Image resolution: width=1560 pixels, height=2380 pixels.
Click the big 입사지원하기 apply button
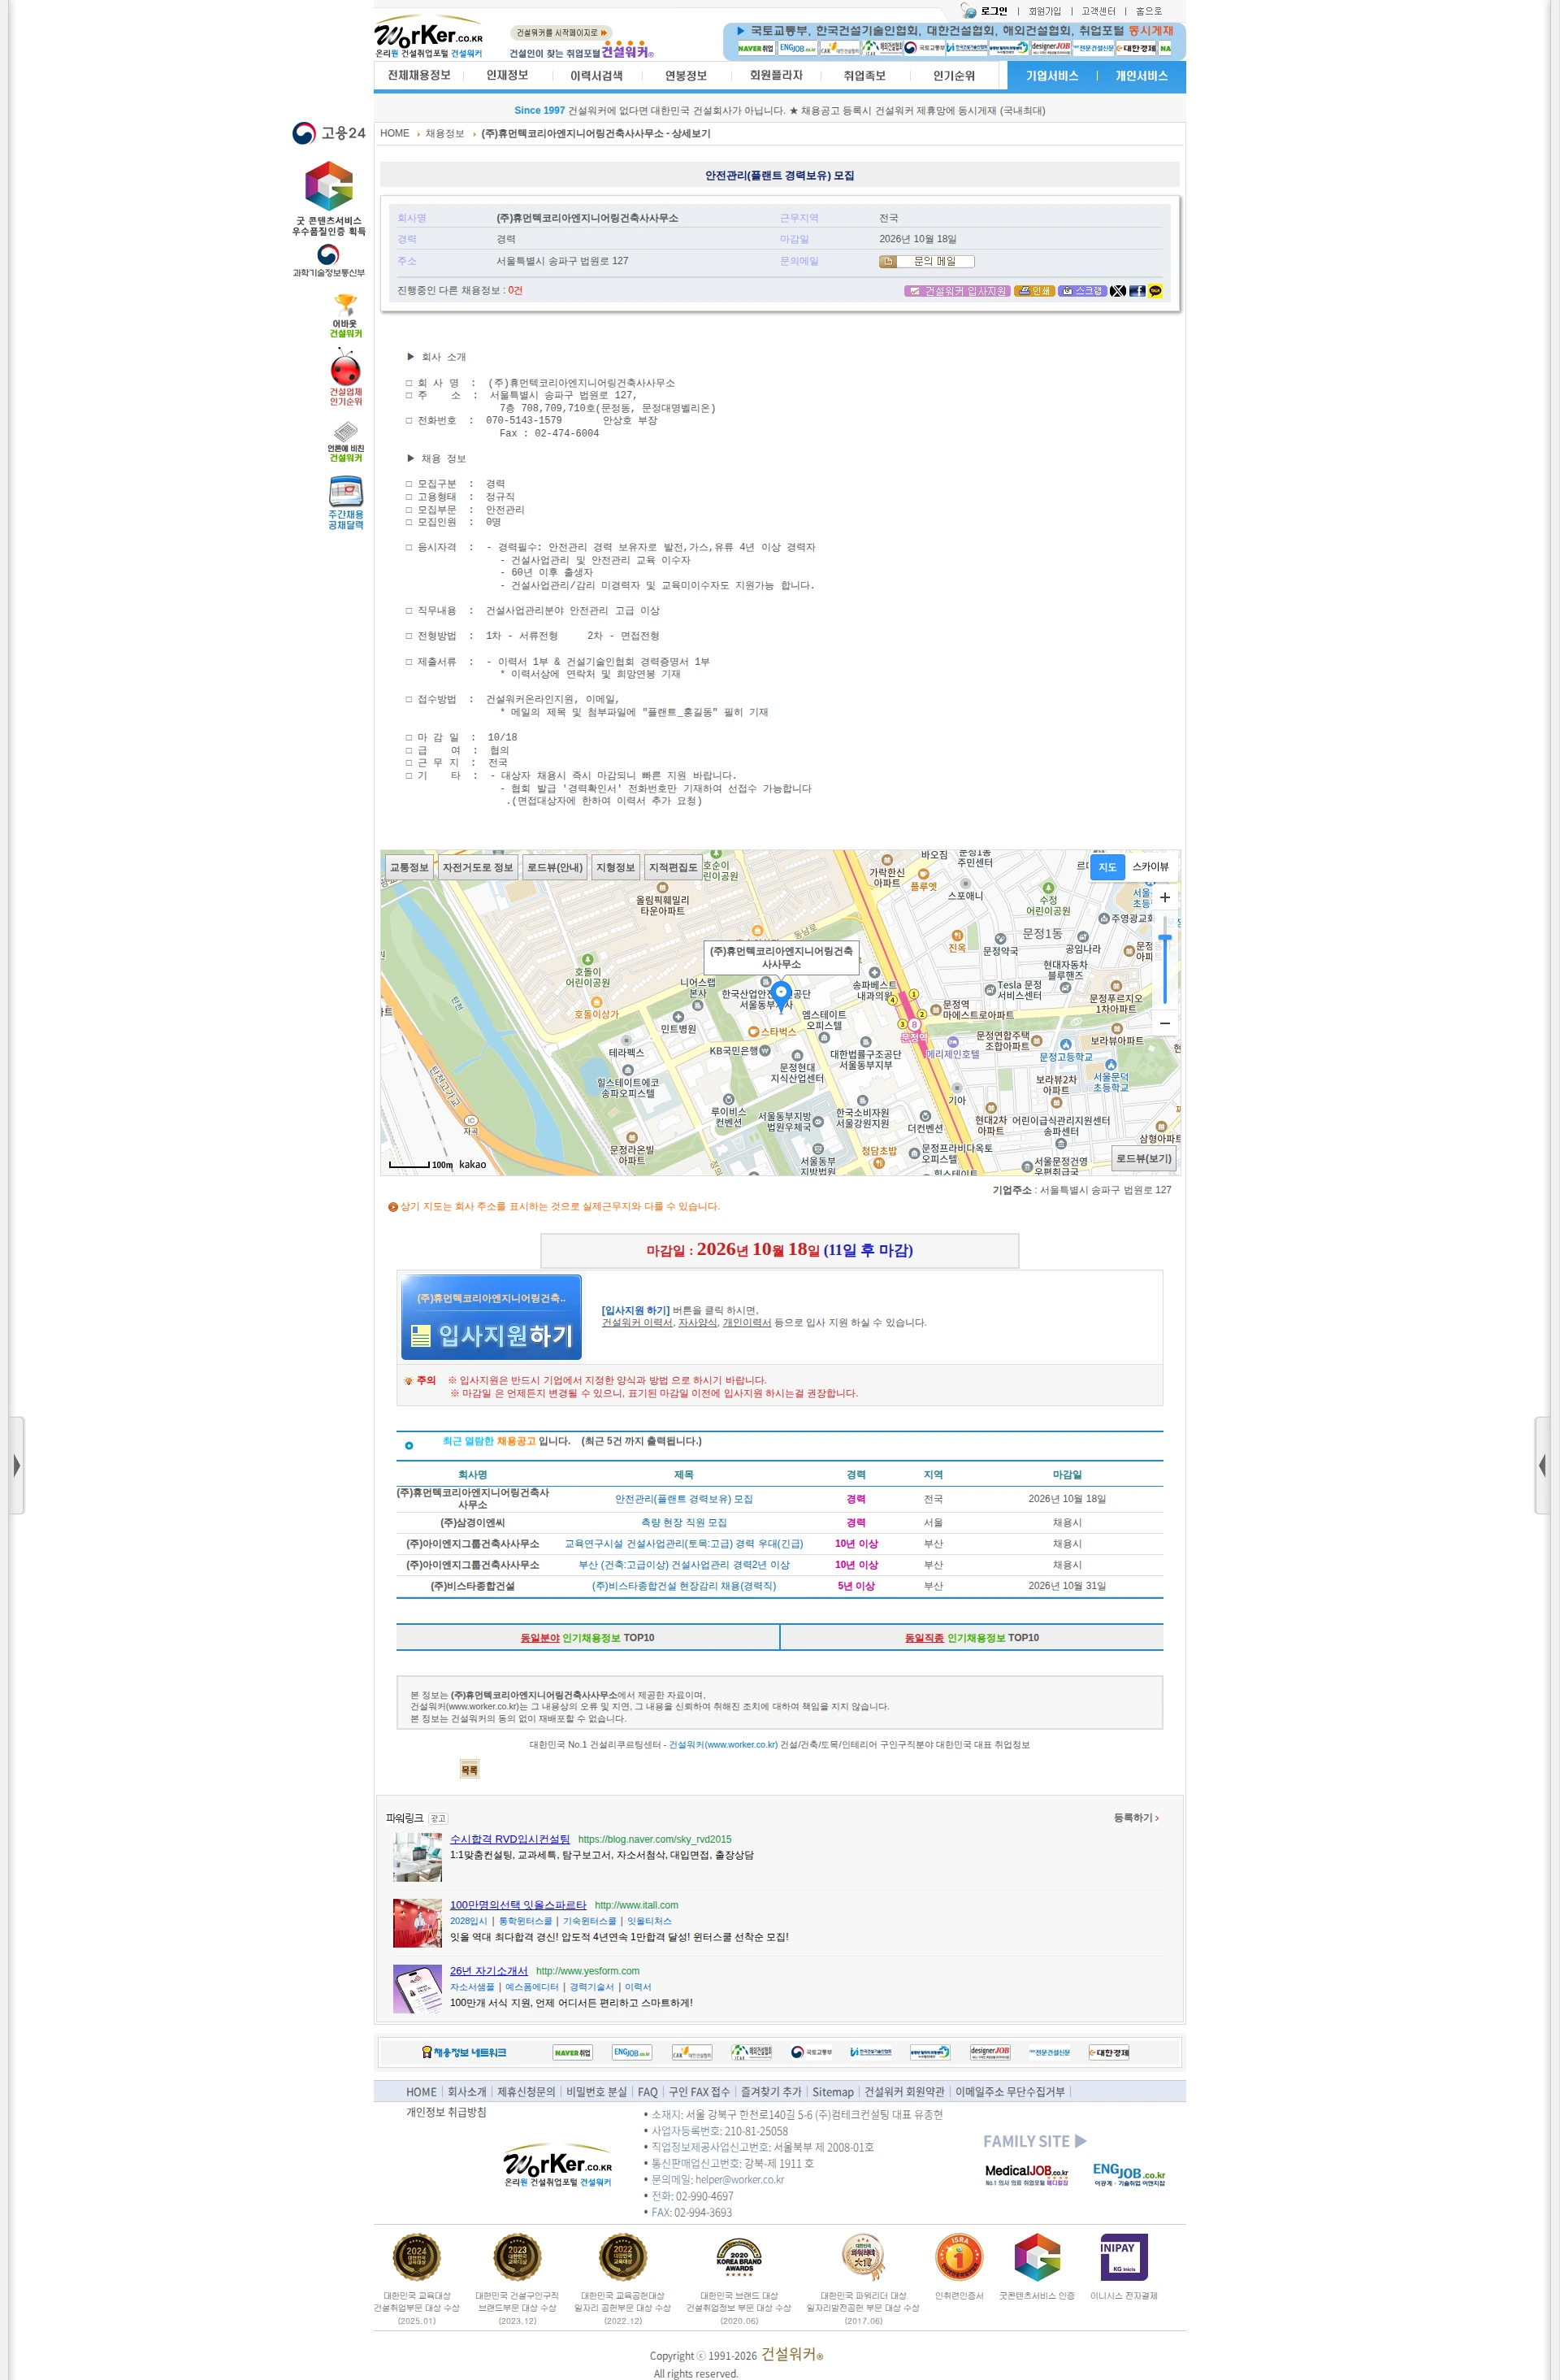[491, 1317]
